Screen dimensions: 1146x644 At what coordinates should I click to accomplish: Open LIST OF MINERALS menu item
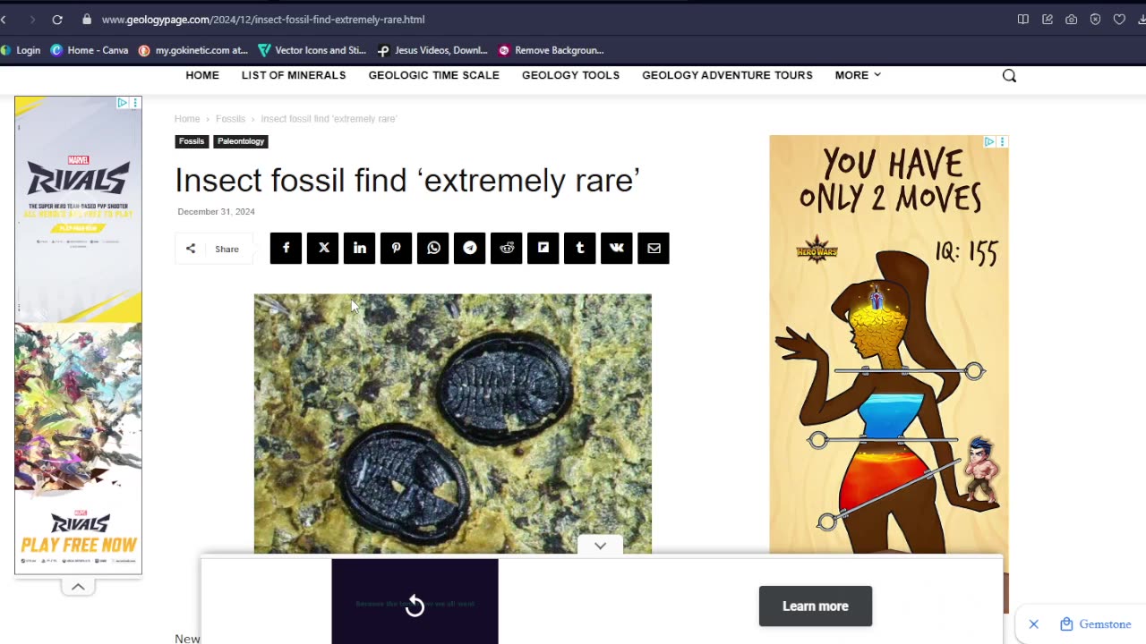tap(294, 75)
